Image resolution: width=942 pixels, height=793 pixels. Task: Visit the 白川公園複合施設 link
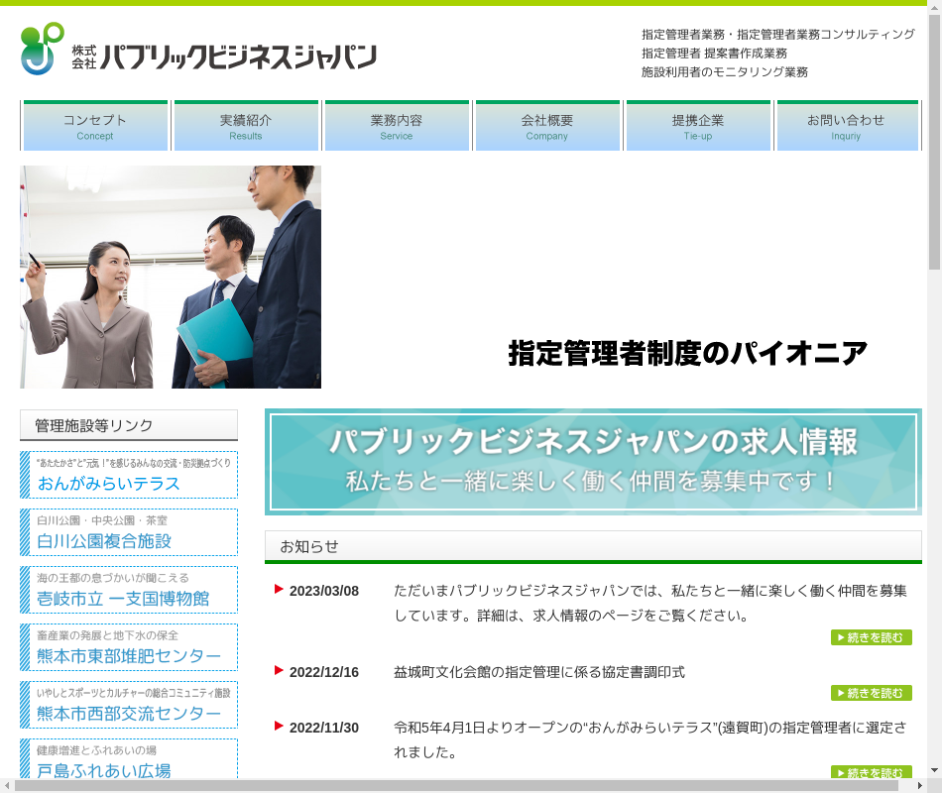click(129, 532)
